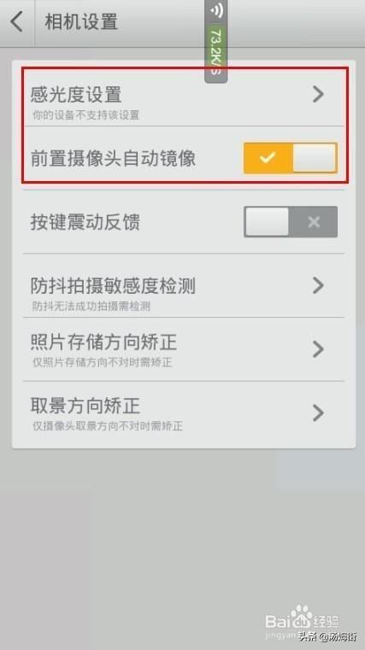Viewport: 365px width, 650px height.
Task: Open 感光度设置 via its chevron
Action: pyautogui.click(x=318, y=94)
